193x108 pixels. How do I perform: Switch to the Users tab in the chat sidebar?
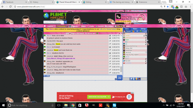coord(127,29)
